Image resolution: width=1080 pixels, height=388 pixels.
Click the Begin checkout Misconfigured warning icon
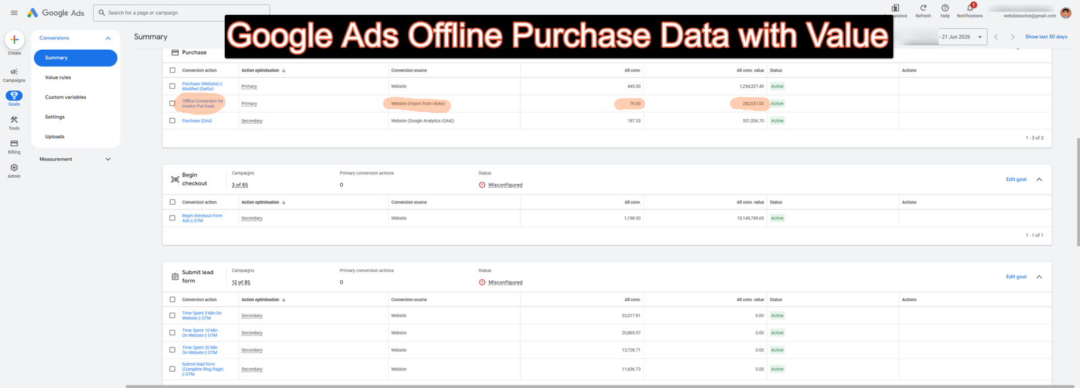[x=482, y=185]
